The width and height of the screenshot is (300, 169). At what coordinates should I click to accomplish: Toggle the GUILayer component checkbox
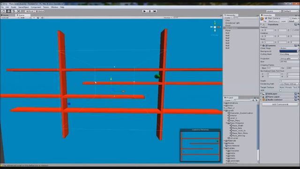tap(266, 94)
